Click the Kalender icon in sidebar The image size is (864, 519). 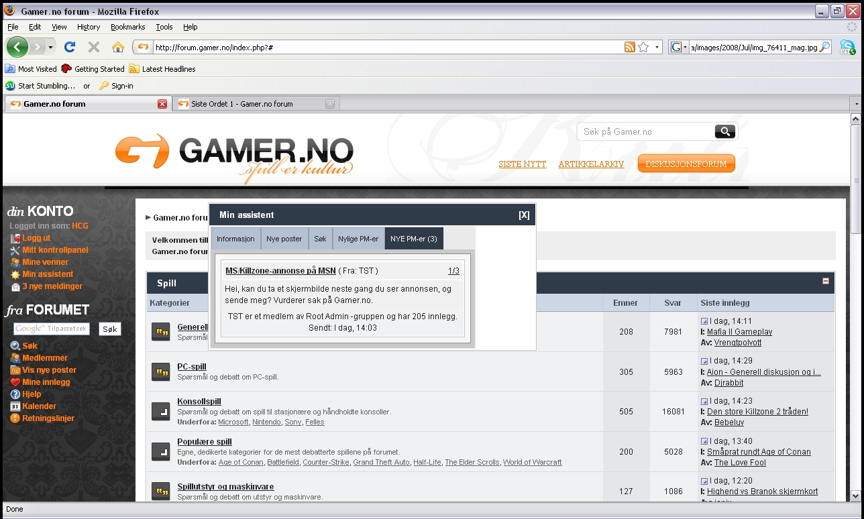click(x=15, y=406)
